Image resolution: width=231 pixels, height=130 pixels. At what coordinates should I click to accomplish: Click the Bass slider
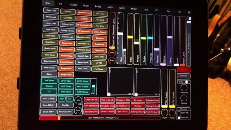tap(130, 39)
